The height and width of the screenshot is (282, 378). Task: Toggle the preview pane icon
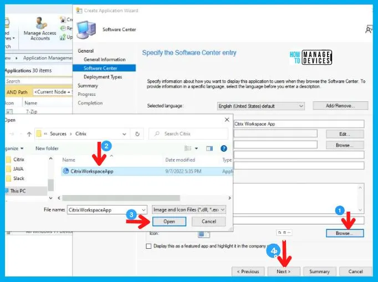click(210, 148)
